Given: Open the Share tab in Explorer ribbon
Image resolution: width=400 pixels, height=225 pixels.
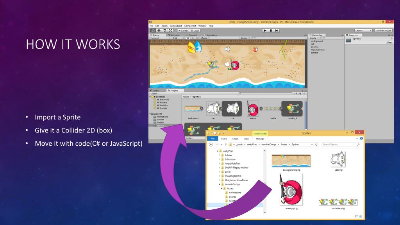Looking at the screenshot, I should [235, 139].
